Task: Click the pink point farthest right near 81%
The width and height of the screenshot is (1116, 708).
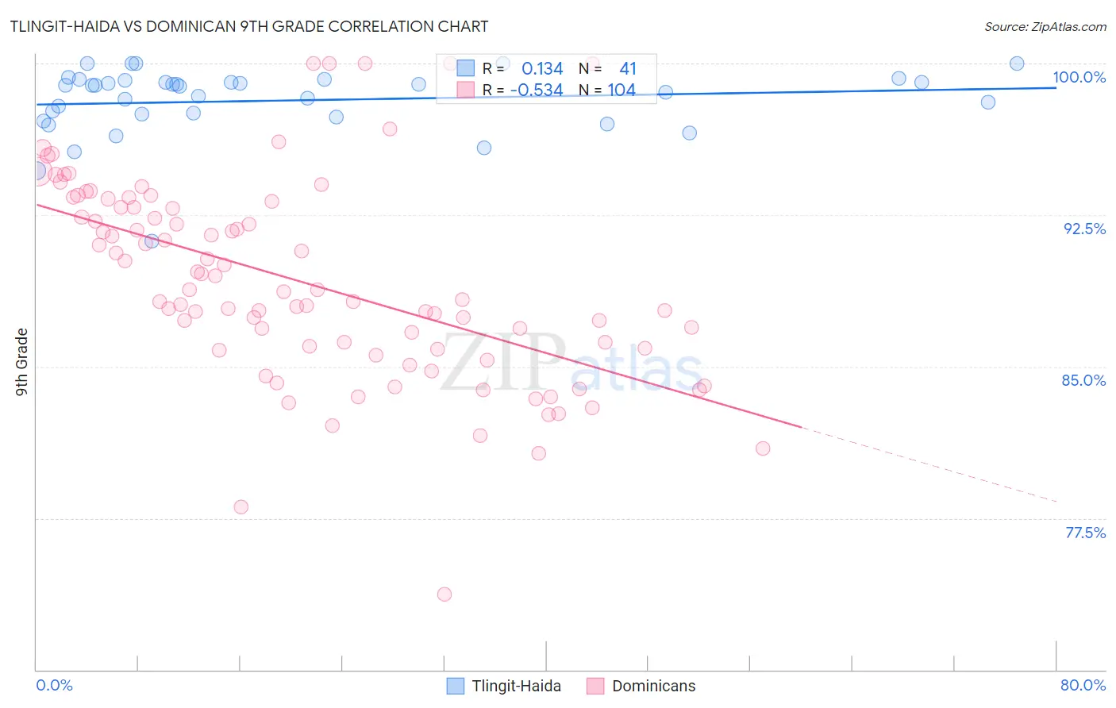Action: 763,448
